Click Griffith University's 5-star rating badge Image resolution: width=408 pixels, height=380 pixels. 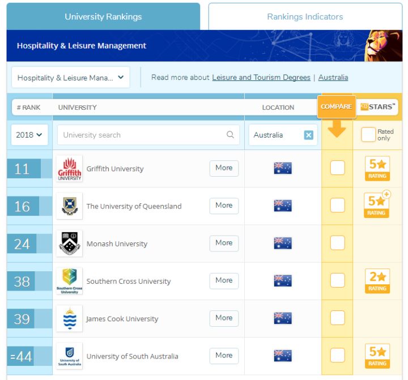coord(377,169)
